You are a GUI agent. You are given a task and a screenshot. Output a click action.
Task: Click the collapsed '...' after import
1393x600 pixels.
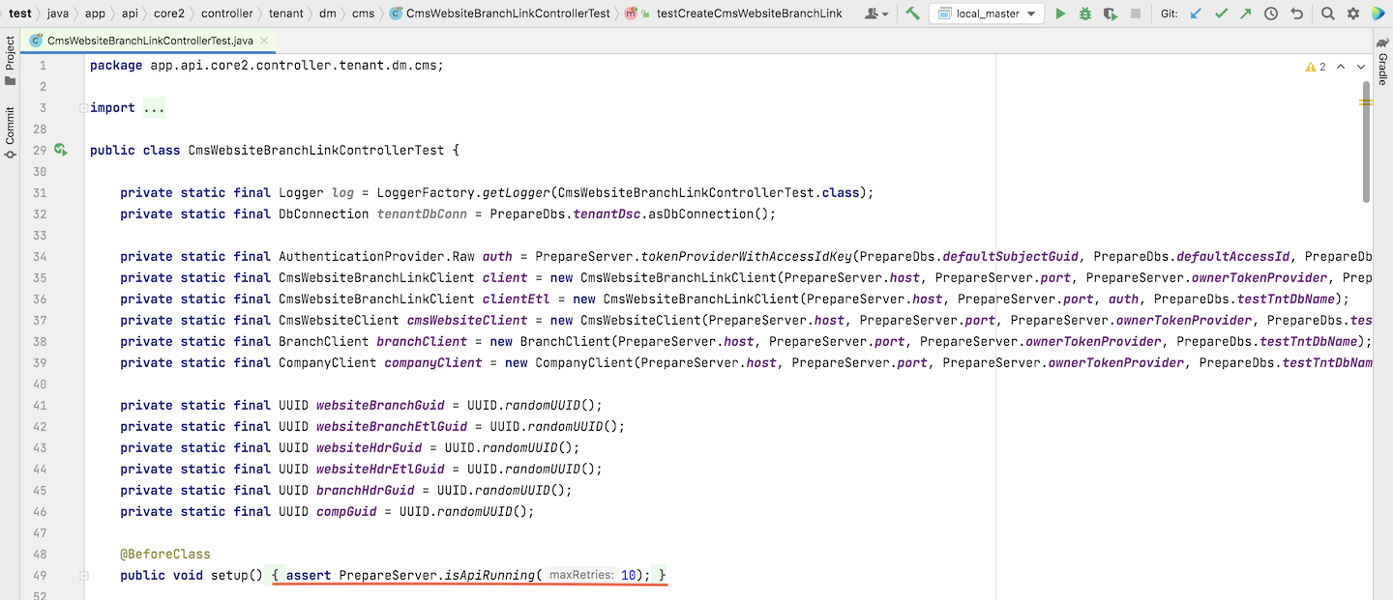(x=154, y=108)
